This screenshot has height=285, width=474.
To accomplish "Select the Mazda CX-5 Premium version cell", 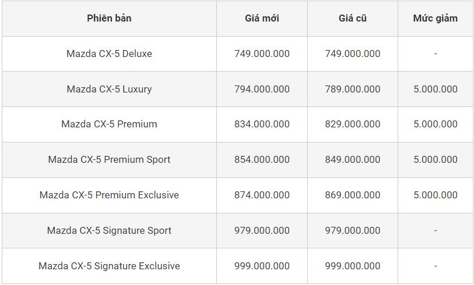I will point(109,124).
